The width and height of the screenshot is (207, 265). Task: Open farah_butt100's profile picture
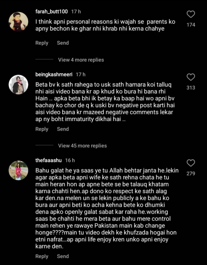coord(18,21)
